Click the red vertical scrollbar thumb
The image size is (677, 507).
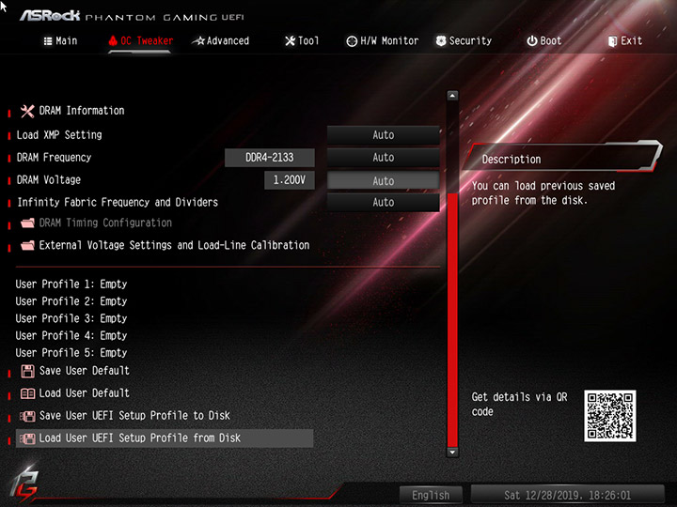452,320
